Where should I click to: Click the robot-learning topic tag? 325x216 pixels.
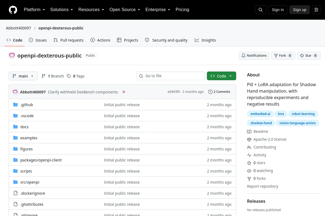pyautogui.click(x=303, y=114)
